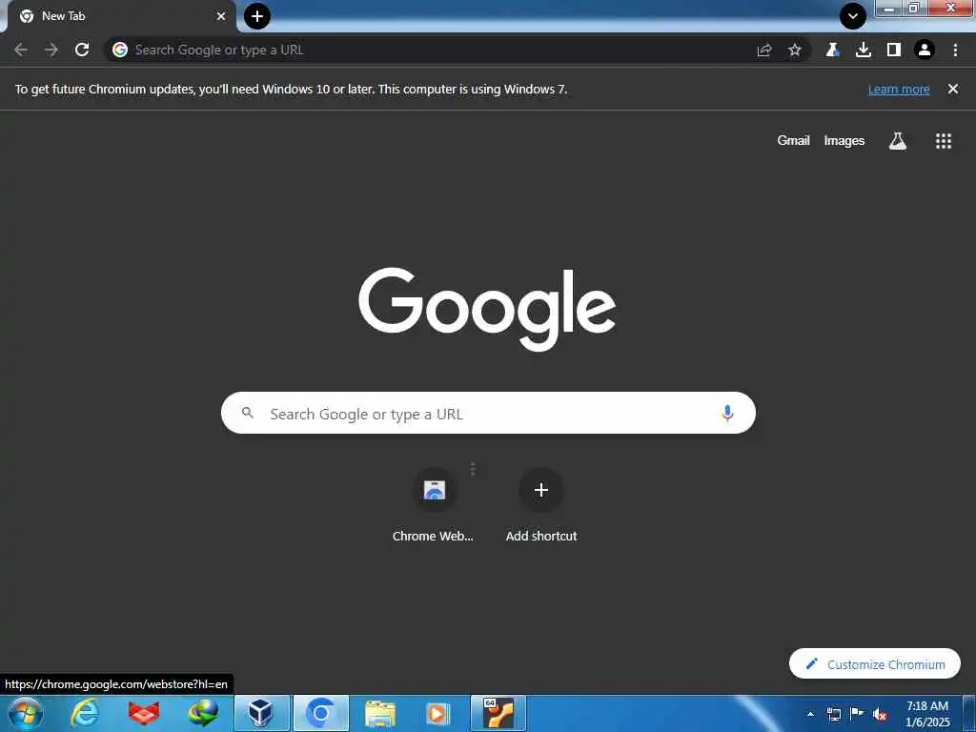
Task: Open the clock showing 7:18 AM
Action: click(927, 713)
